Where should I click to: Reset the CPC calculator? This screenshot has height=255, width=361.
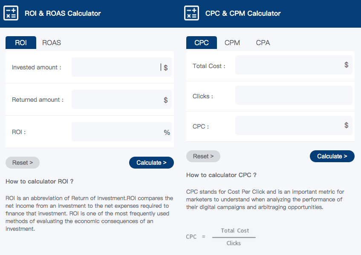pyautogui.click(x=203, y=156)
